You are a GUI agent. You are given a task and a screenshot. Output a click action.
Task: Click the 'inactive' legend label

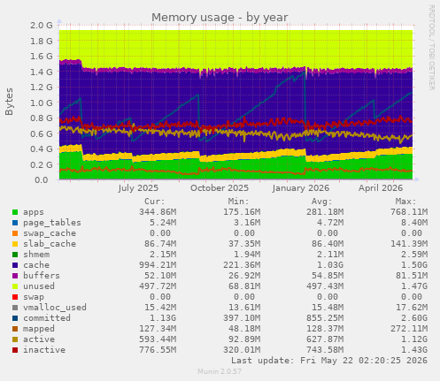point(44,350)
